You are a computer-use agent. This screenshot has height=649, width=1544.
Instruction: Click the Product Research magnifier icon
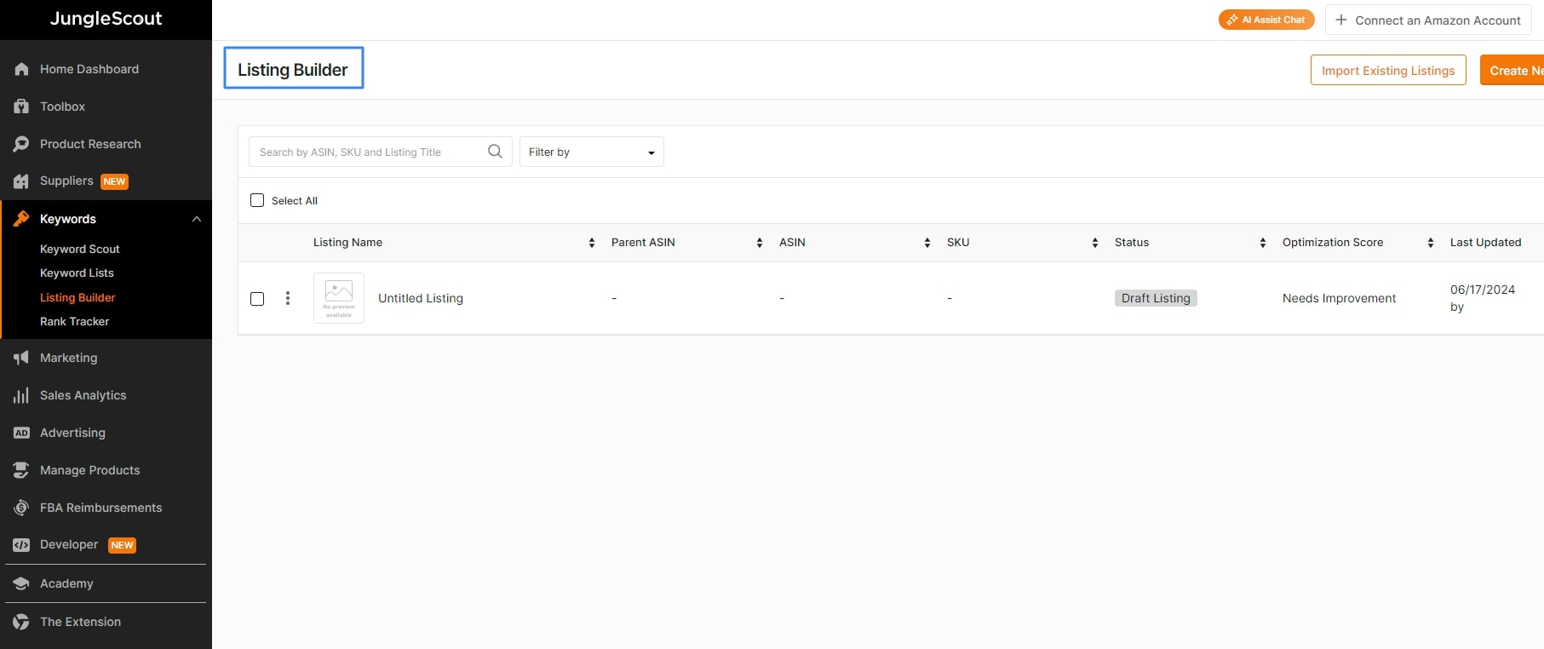click(21, 144)
